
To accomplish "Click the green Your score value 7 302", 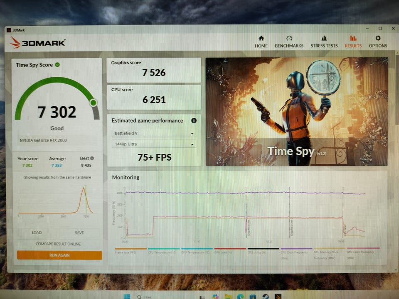I will 27,165.
